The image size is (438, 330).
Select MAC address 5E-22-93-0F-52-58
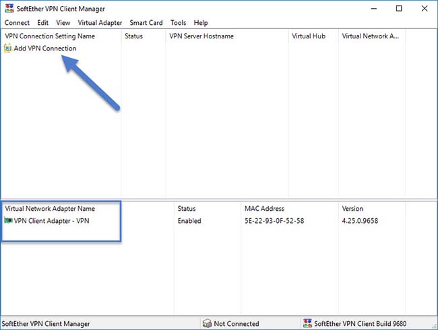tap(274, 221)
